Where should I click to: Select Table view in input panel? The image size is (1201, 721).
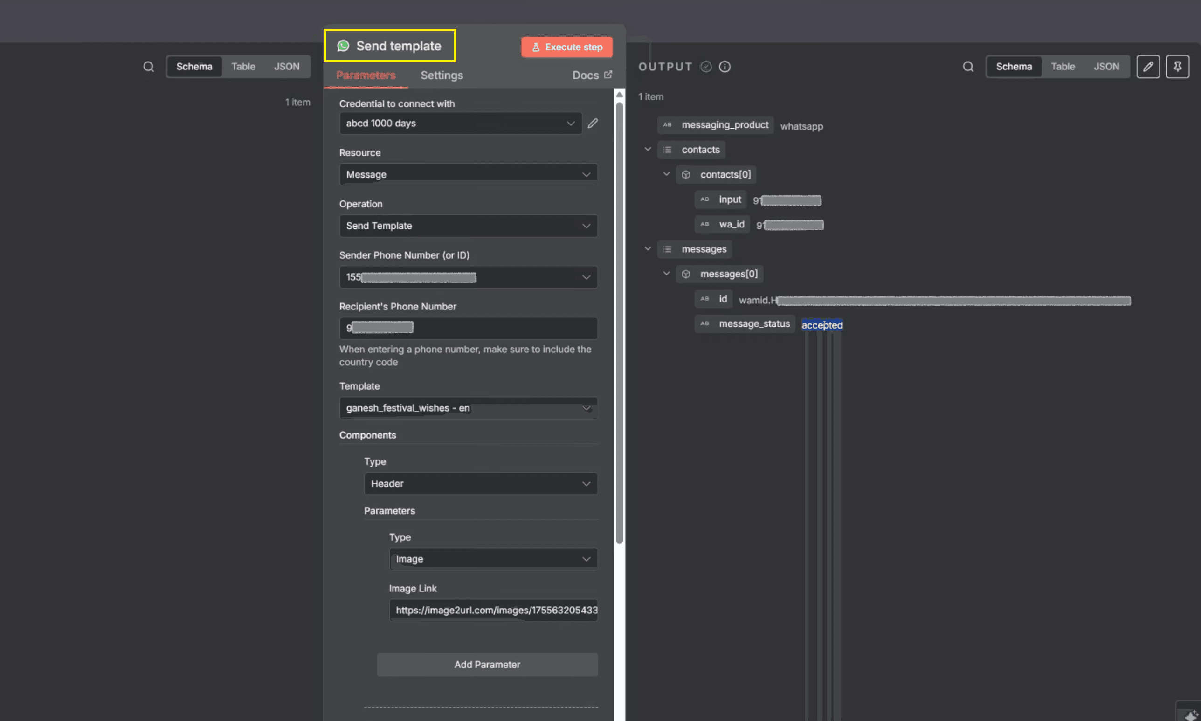243,67
